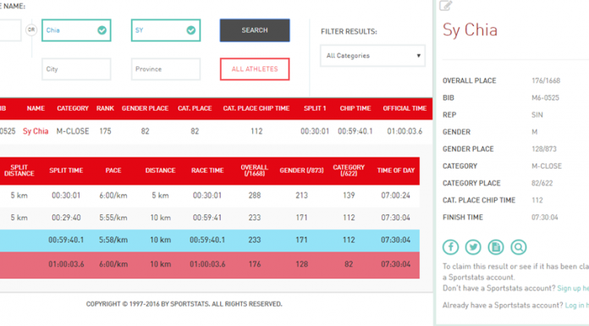The width and height of the screenshot is (589, 326).
Task: Click the Sign up link
Action: pos(573,289)
